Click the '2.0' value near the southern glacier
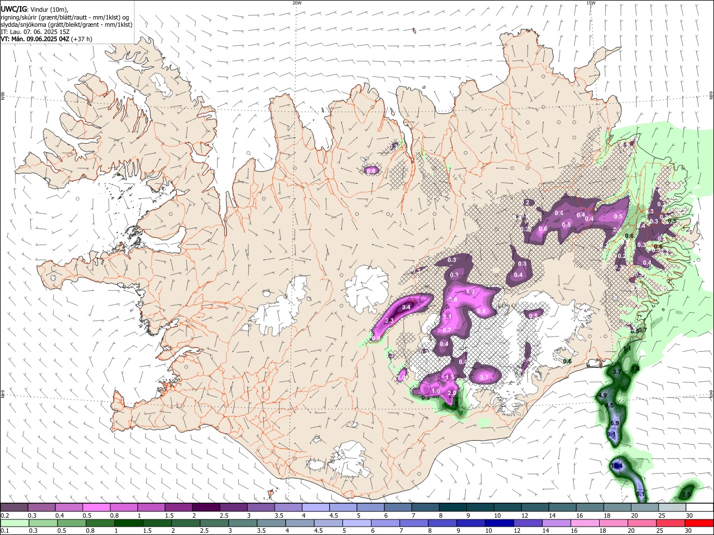The image size is (714, 535). click(x=452, y=393)
